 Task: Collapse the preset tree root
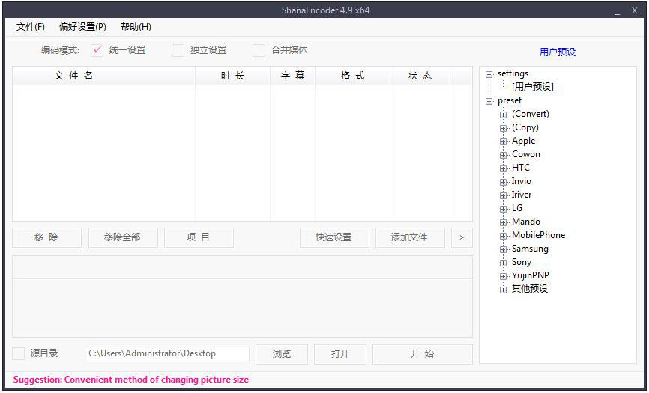(x=489, y=101)
